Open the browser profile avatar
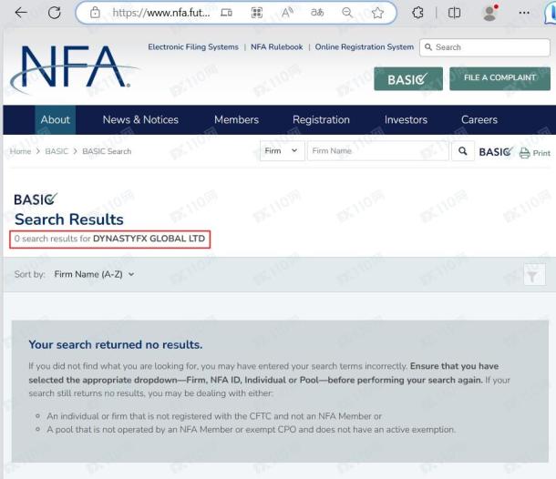 489,13
